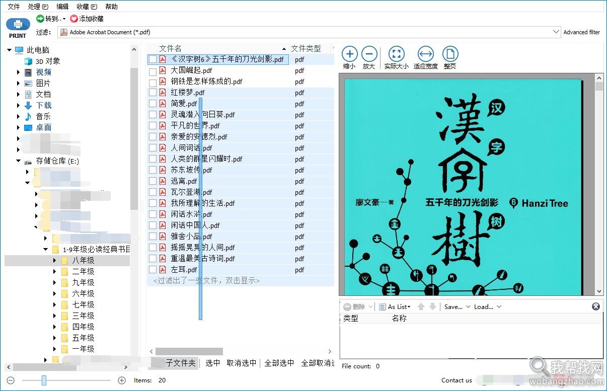Collapse the 此电脑 tree node
The image size is (607, 391).
point(10,50)
